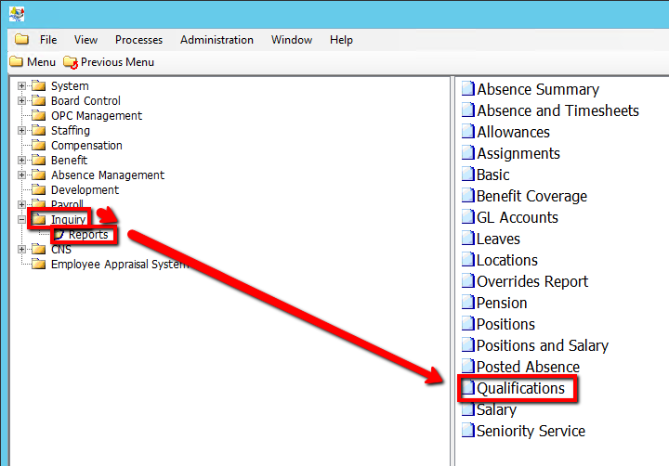Select the Positions and Salary report

coord(542,345)
